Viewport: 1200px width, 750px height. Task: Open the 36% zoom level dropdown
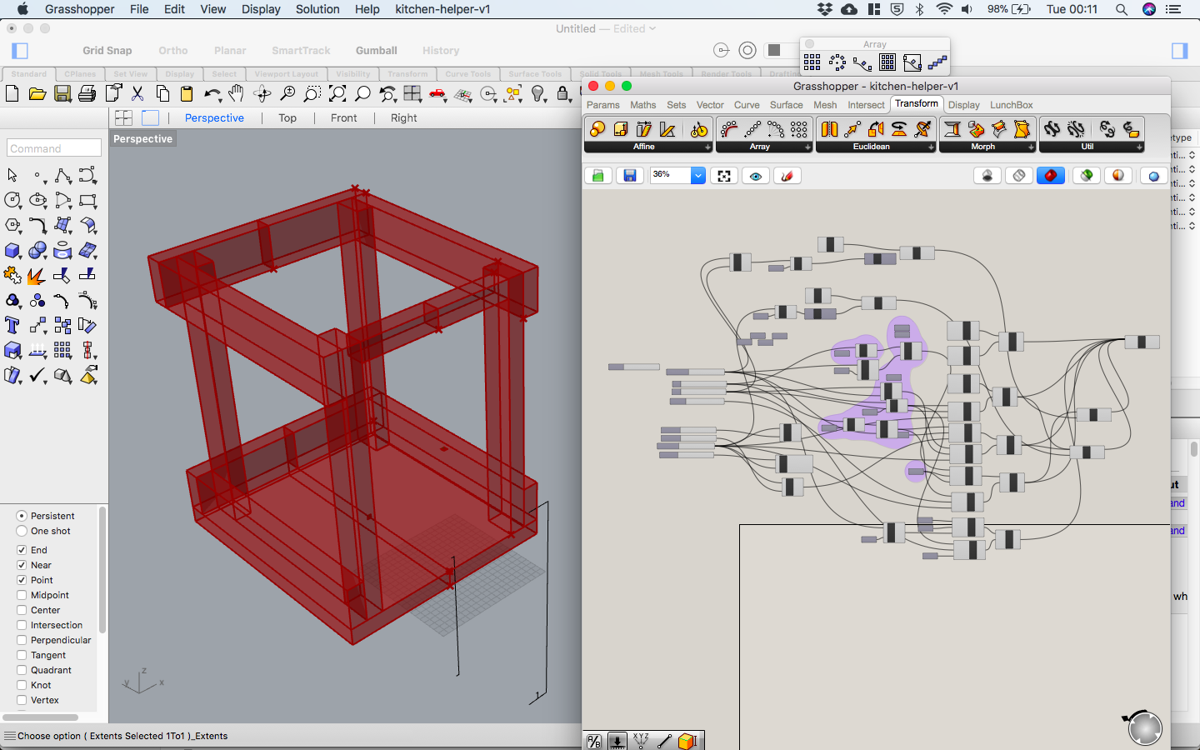click(698, 176)
